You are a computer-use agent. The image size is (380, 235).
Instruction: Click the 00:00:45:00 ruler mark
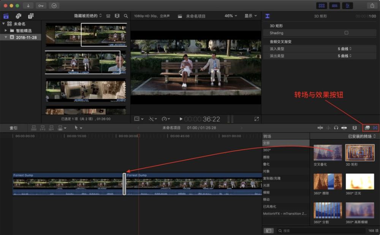180,136
